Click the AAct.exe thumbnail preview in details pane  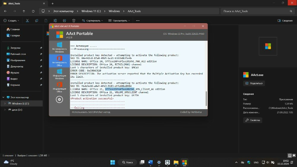coord(268,46)
